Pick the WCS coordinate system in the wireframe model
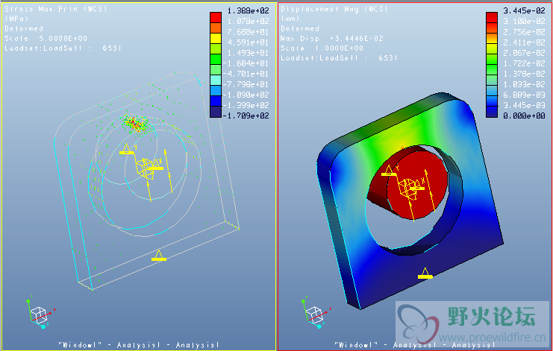The width and height of the screenshot is (553, 351). click(x=146, y=168)
